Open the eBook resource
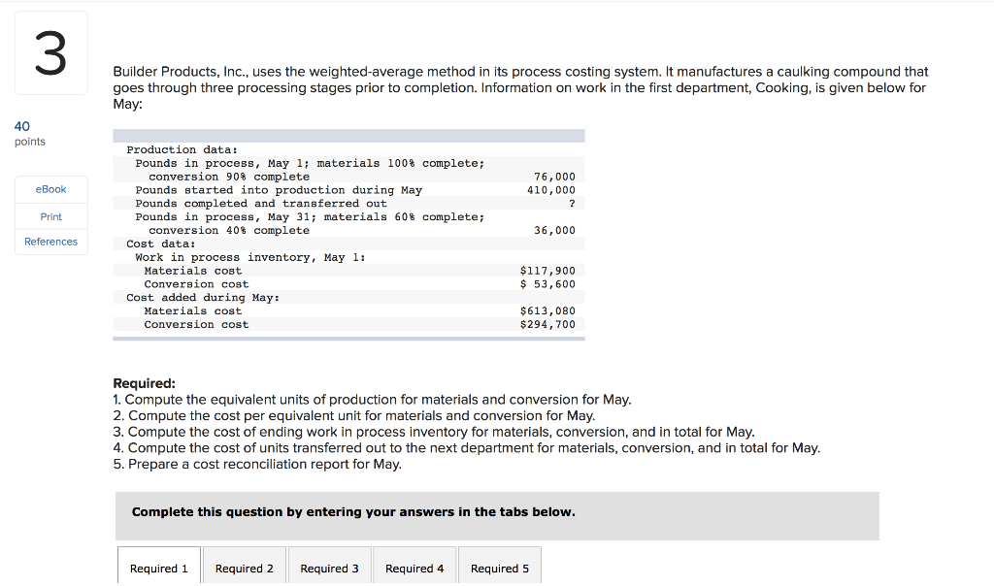This screenshot has height=586, width=994. click(x=50, y=189)
